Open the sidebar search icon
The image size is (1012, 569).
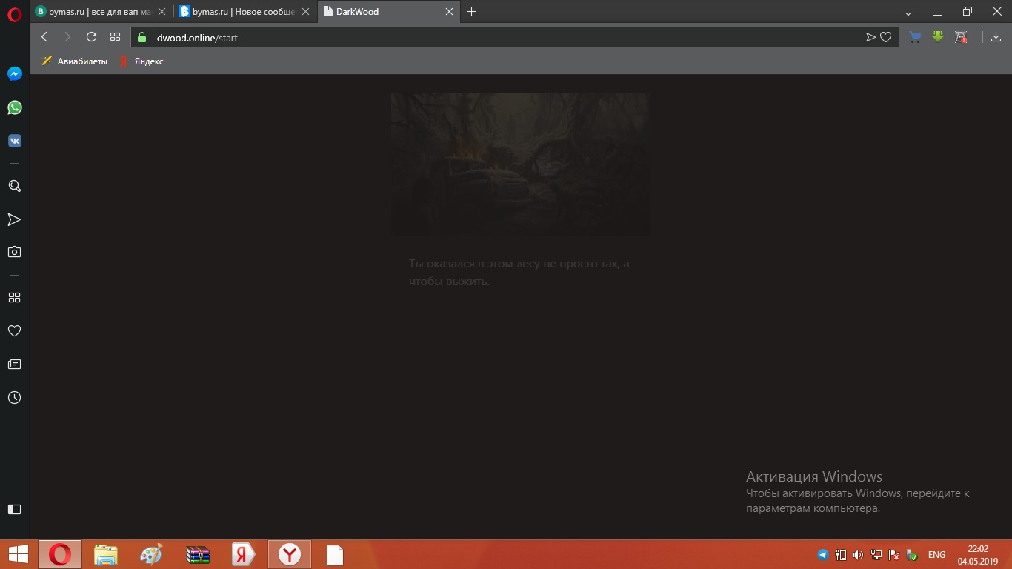coord(14,186)
